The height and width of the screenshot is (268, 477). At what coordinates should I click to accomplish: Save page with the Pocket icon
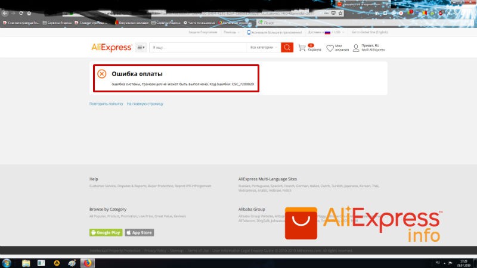pos(333,13)
